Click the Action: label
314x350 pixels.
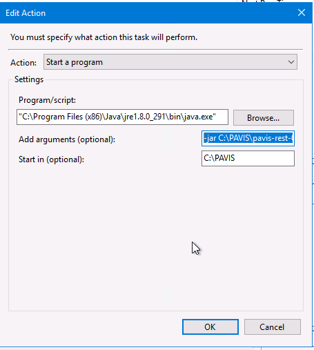pos(23,63)
